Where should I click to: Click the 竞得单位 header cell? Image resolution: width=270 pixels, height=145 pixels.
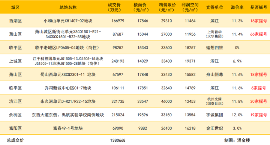(x=214, y=7)
